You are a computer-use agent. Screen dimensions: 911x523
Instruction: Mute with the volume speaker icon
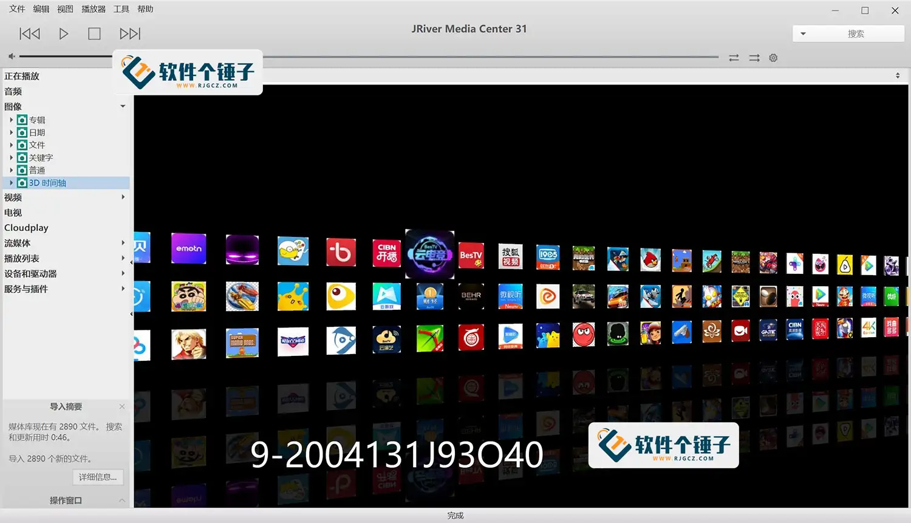[x=11, y=56]
